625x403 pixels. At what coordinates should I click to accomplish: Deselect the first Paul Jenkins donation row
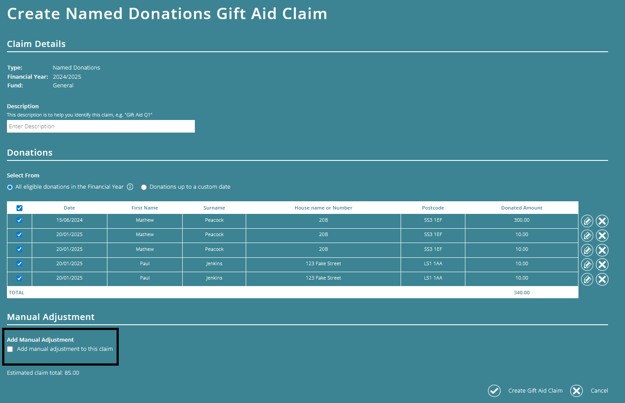click(x=19, y=263)
